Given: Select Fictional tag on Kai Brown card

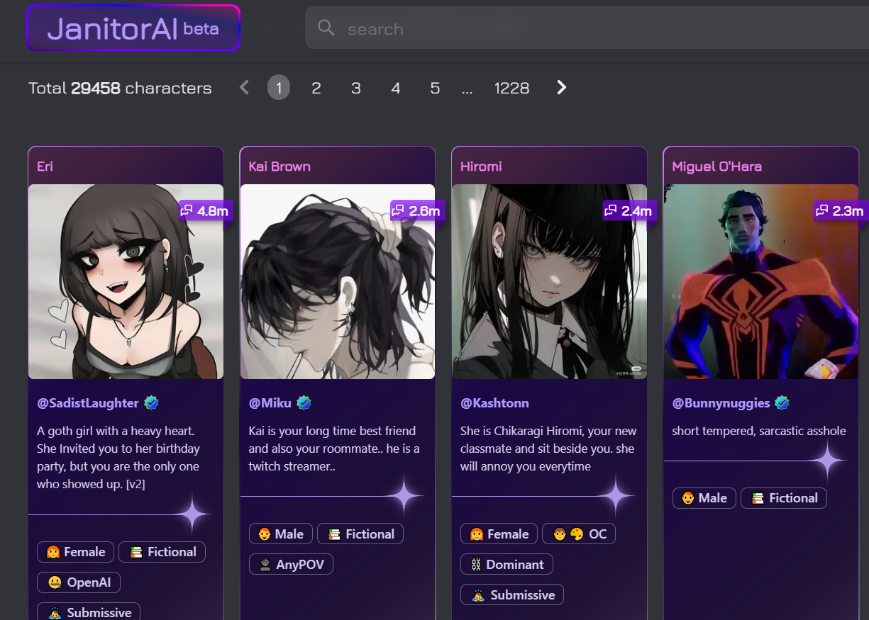Looking at the screenshot, I should 360,534.
